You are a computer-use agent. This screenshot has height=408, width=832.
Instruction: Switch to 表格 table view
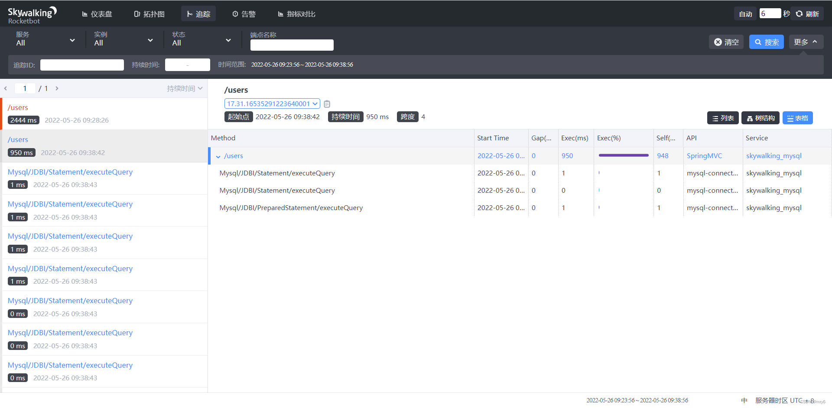click(x=798, y=118)
